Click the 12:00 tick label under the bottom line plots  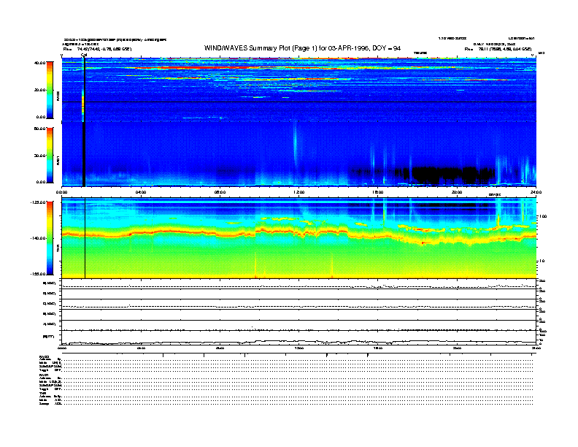pyautogui.click(x=298, y=348)
